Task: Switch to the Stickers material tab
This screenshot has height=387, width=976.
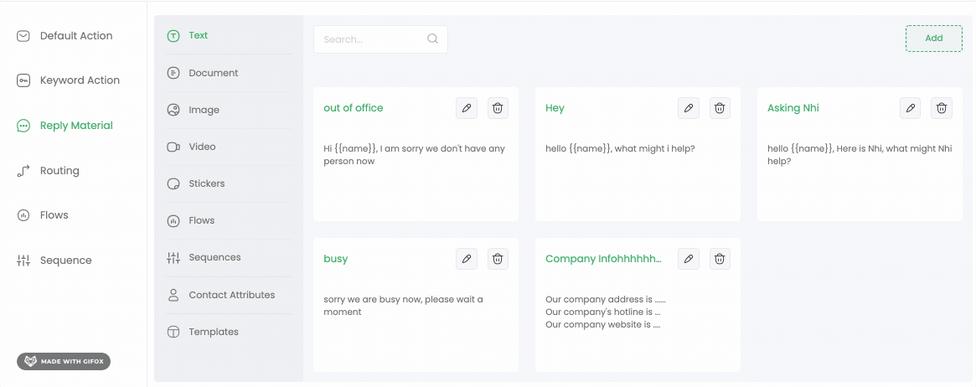Action: [x=229, y=184]
